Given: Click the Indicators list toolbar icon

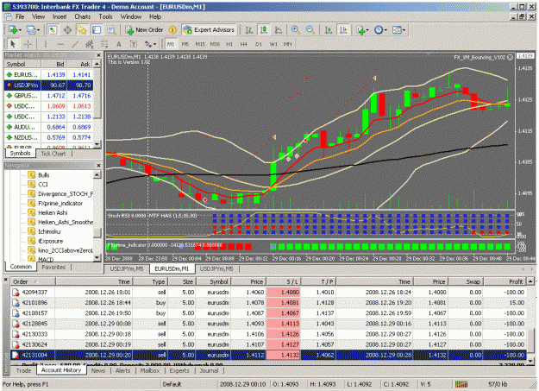Looking at the screenshot, I should [360, 30].
